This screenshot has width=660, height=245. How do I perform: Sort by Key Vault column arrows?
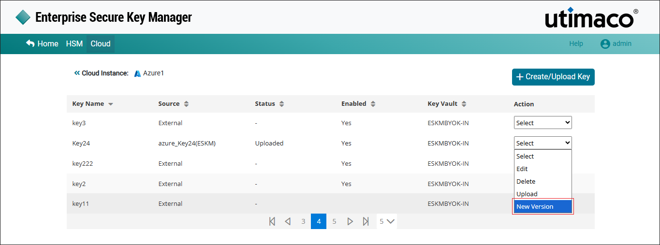464,104
